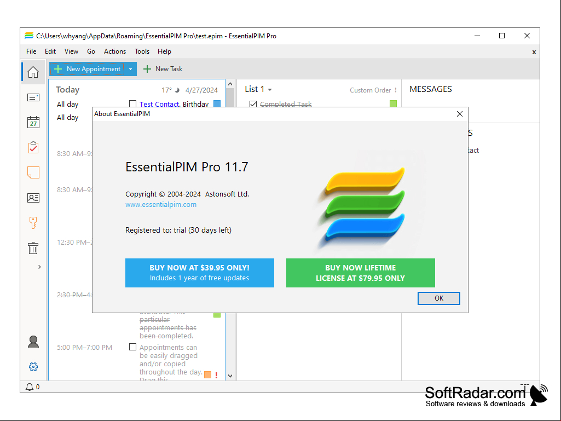Open the File menu

[x=31, y=51]
